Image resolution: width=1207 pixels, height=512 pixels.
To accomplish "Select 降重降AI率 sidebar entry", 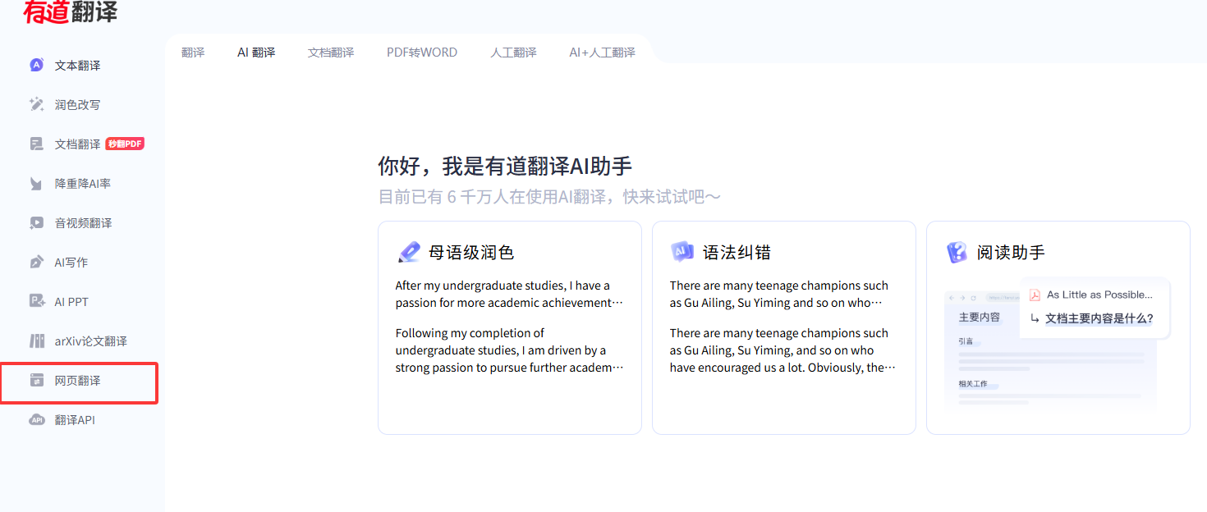I will coord(83,184).
